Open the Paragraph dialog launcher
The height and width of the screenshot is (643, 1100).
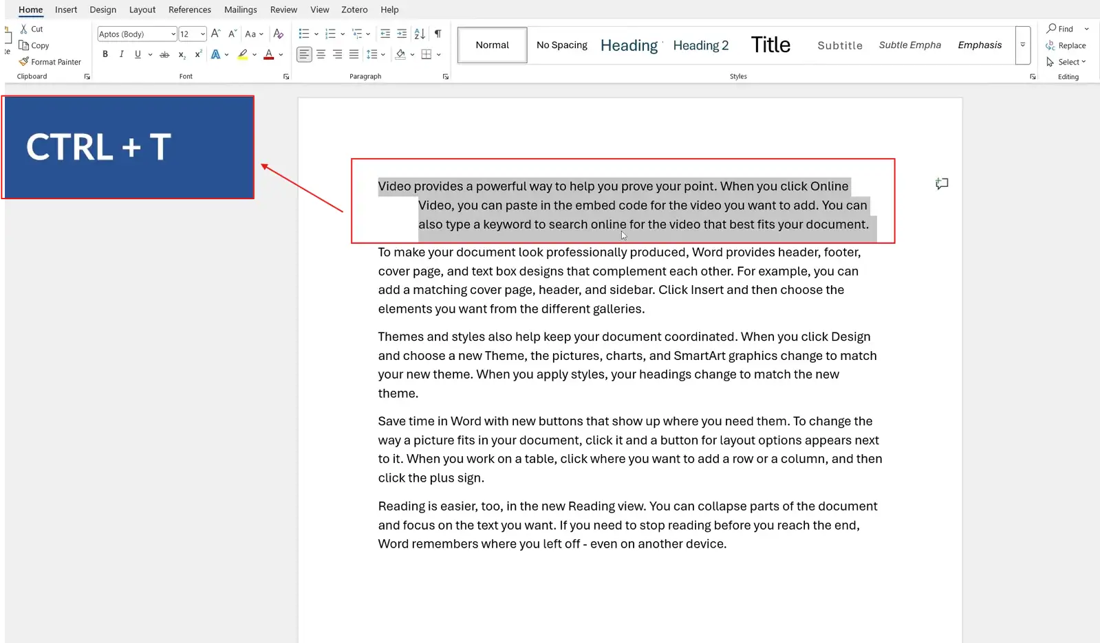[x=446, y=77]
